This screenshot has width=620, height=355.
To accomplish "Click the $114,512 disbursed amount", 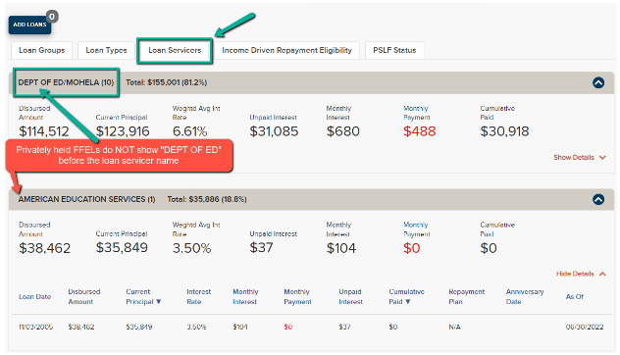I will (44, 131).
